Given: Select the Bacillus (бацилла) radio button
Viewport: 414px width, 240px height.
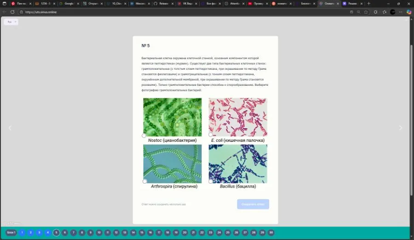Looking at the screenshot, I should (x=211, y=181).
